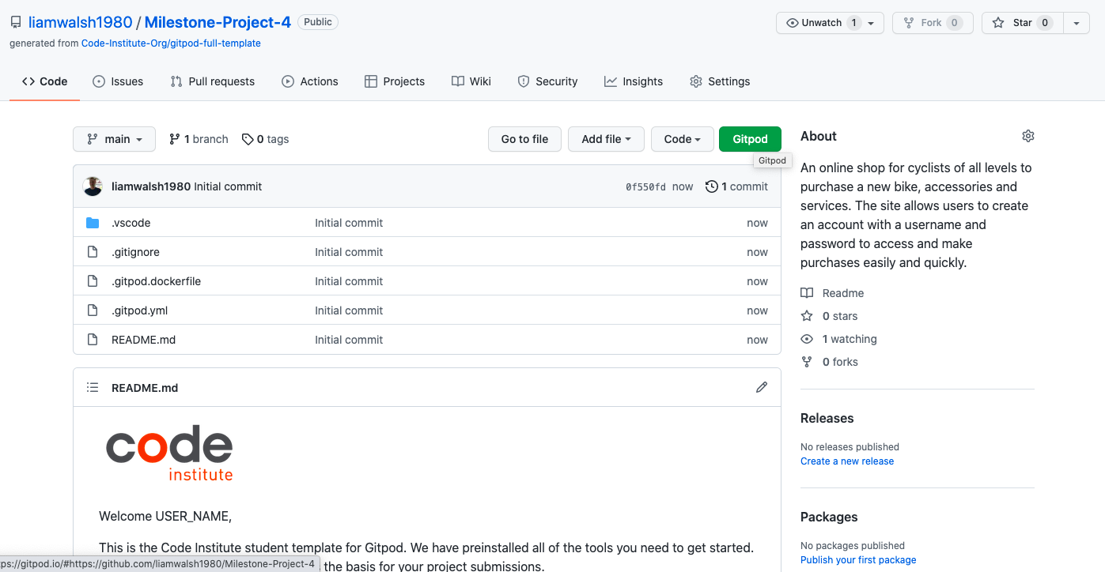Open the Issues tab
The height and width of the screenshot is (572, 1105).
coord(118,81)
